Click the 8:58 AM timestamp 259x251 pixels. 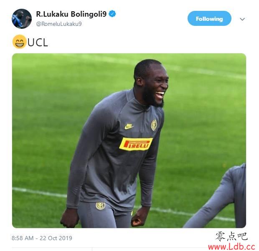click(23, 238)
